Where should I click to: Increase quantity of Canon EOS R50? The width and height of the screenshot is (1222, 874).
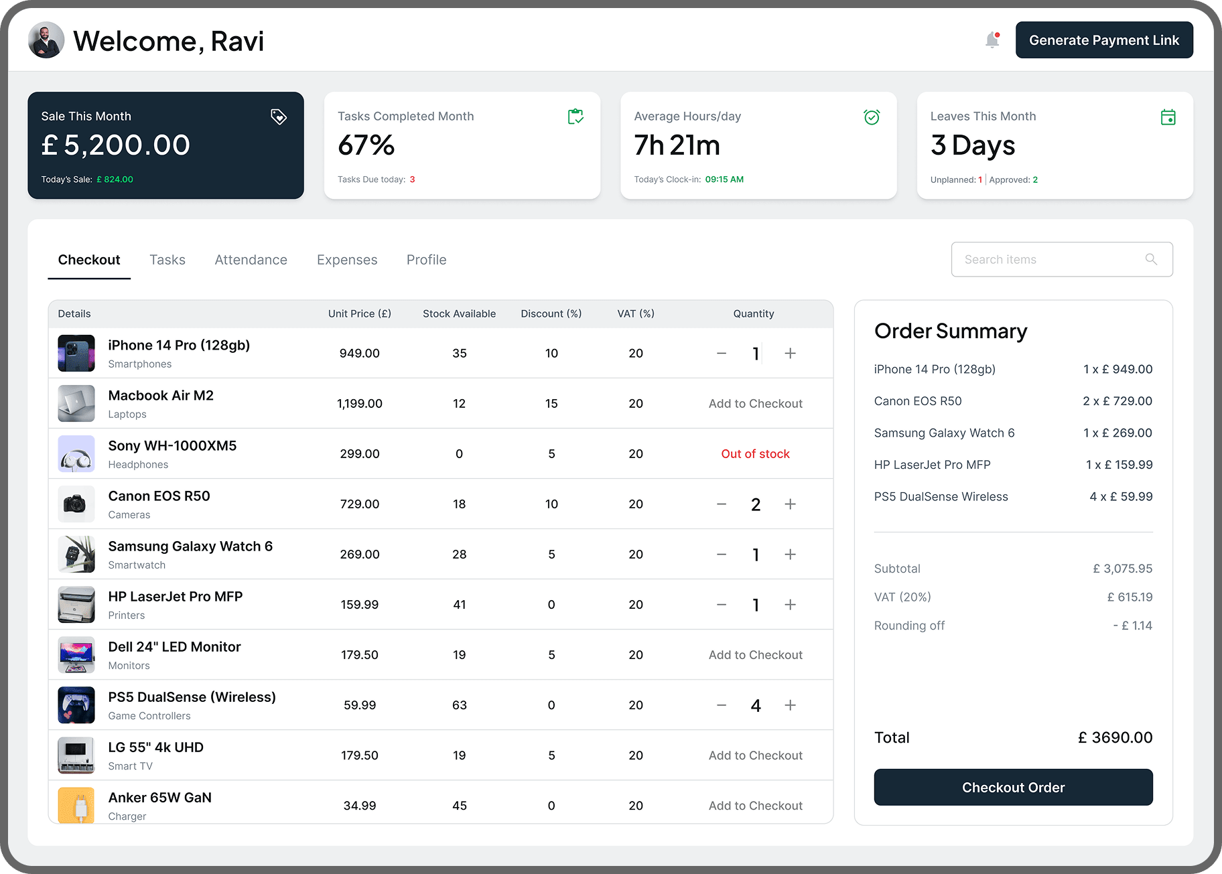pos(790,504)
